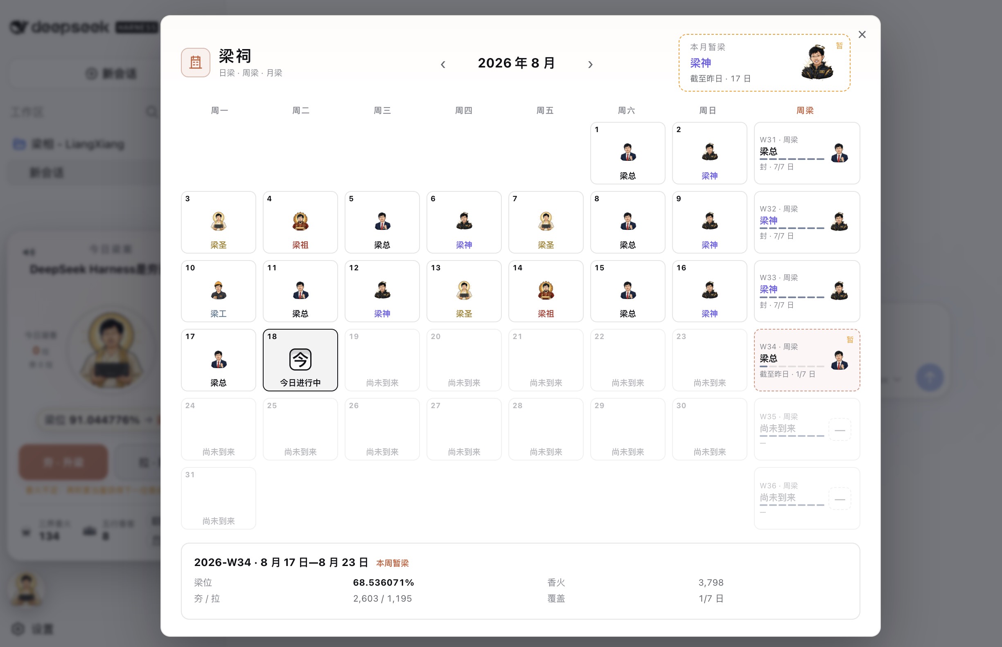1002x647 pixels.
Task: Select August 11 梁总 day cell
Action: click(300, 291)
